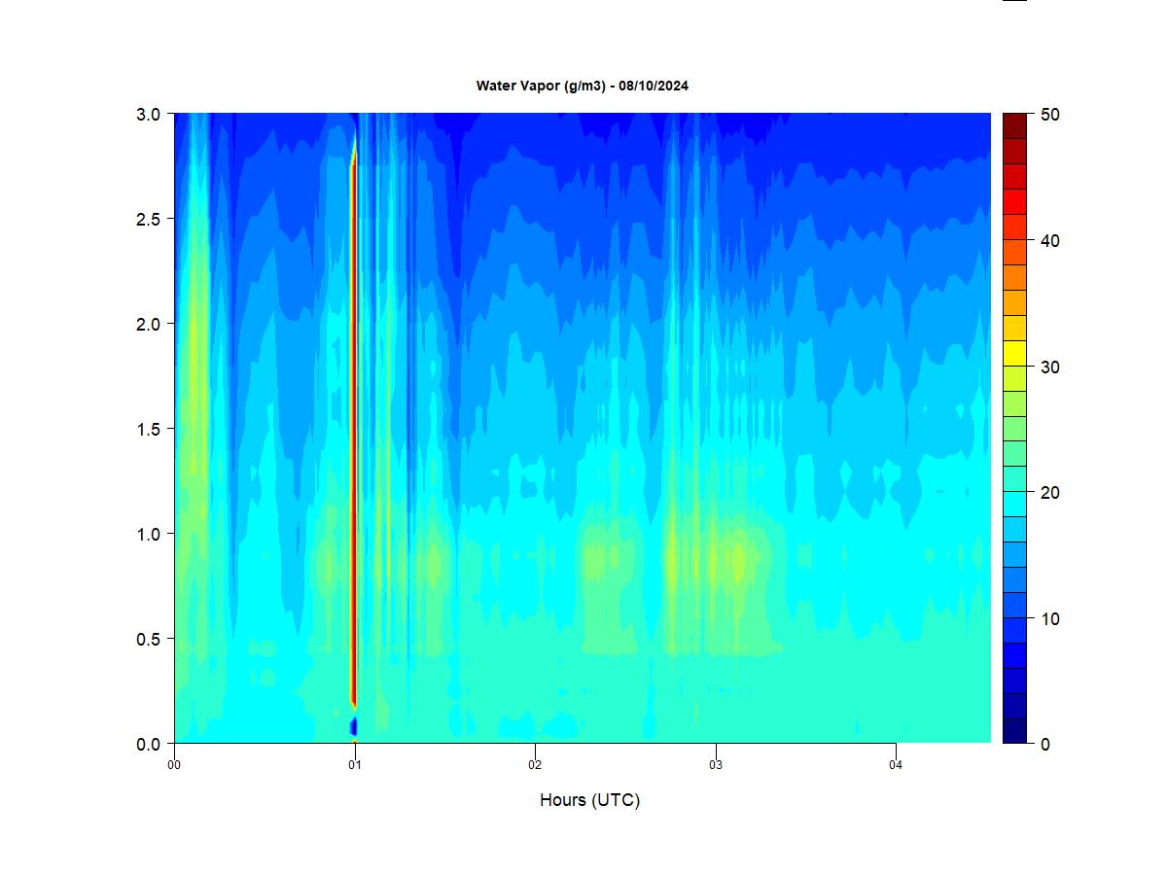
Task: Click the colorbar value label 30
Action: click(1049, 367)
